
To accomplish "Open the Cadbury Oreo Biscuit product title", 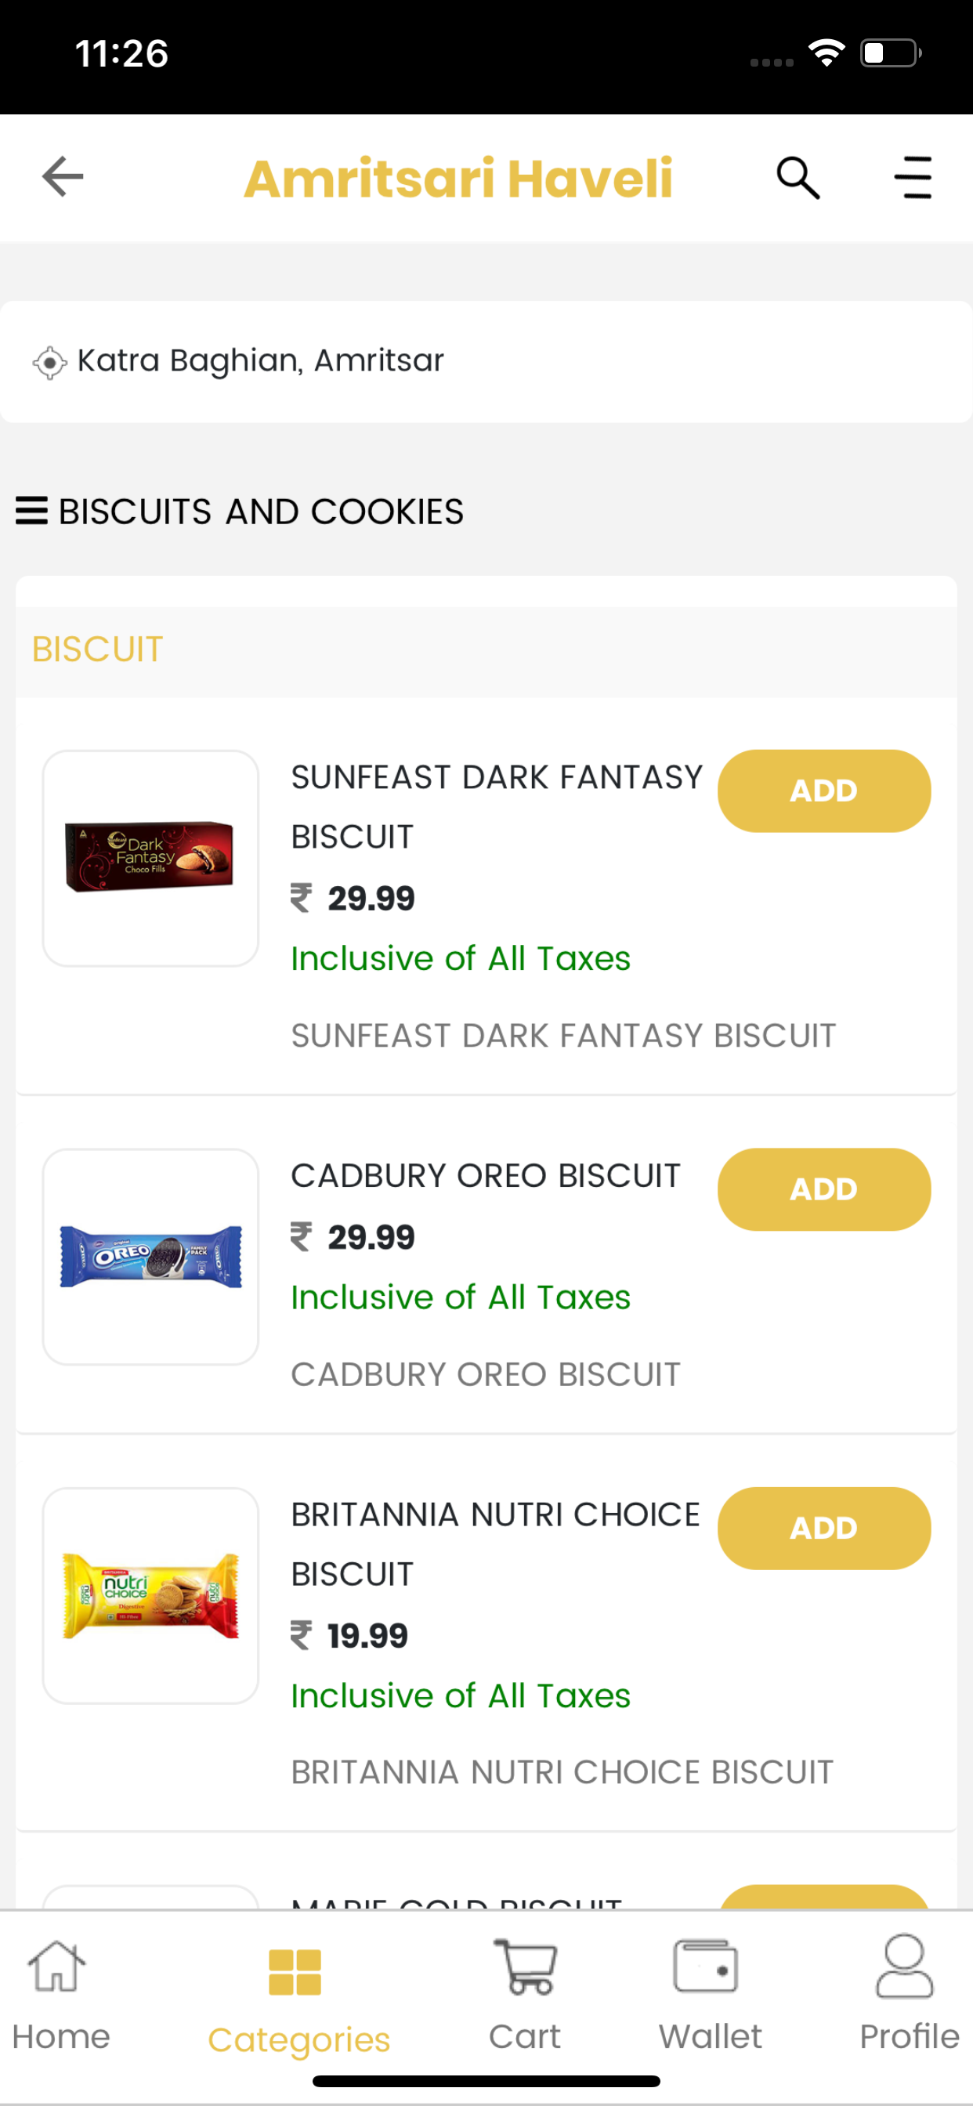I will (x=486, y=1176).
